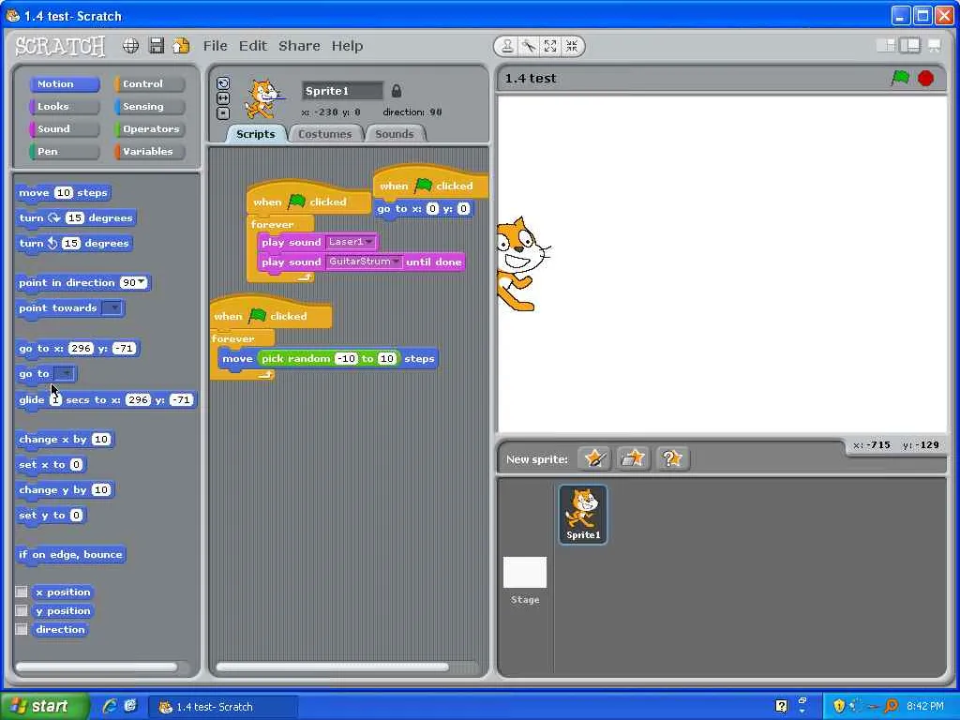The height and width of the screenshot is (720, 960).
Task: Click the share project icon
Action: [181, 45]
